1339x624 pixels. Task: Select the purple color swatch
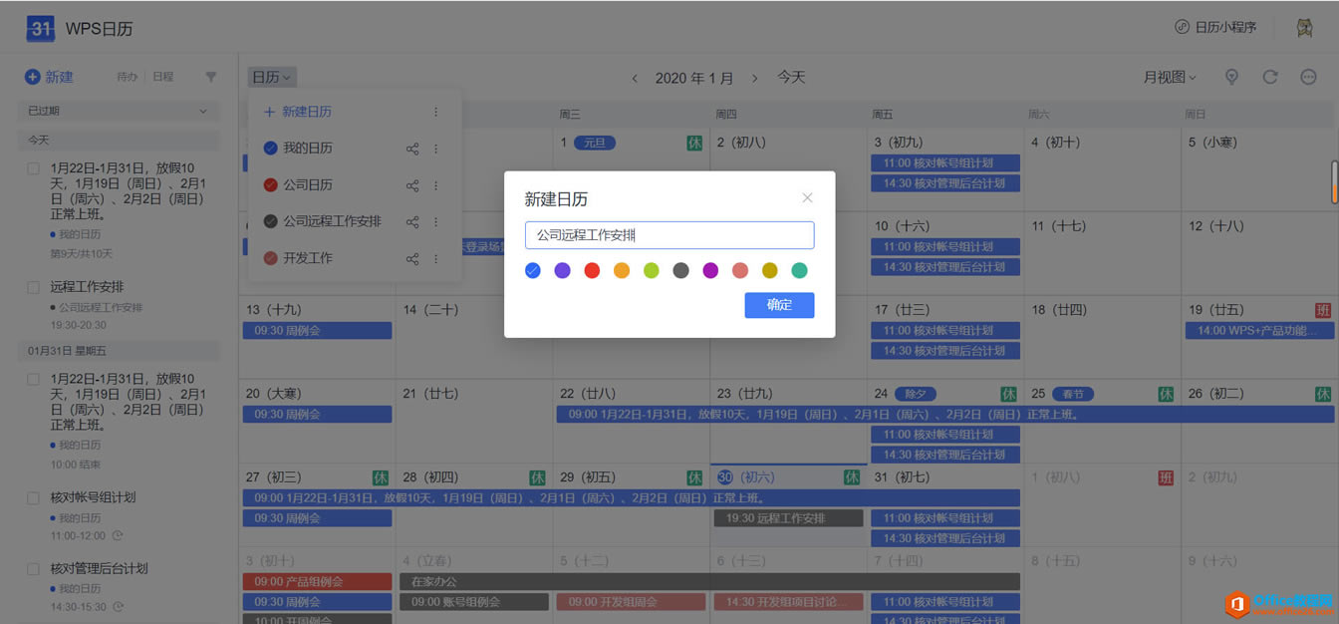tap(562, 270)
